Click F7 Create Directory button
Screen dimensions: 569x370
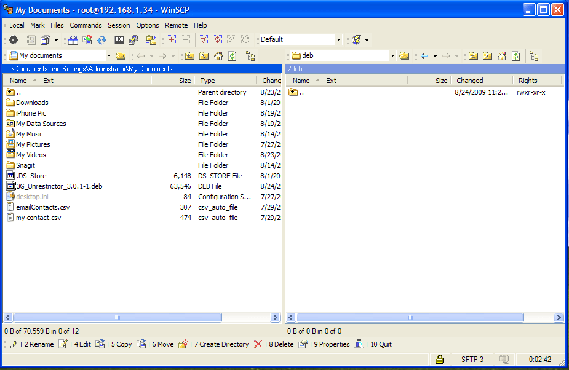pyautogui.click(x=213, y=344)
